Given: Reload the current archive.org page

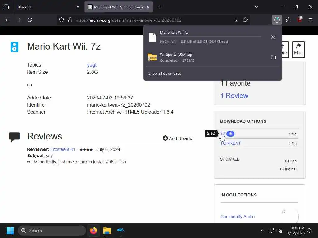Looking at the screenshot, I should [30, 20].
